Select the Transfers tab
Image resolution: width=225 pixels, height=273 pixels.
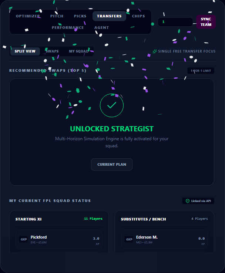coord(109,16)
